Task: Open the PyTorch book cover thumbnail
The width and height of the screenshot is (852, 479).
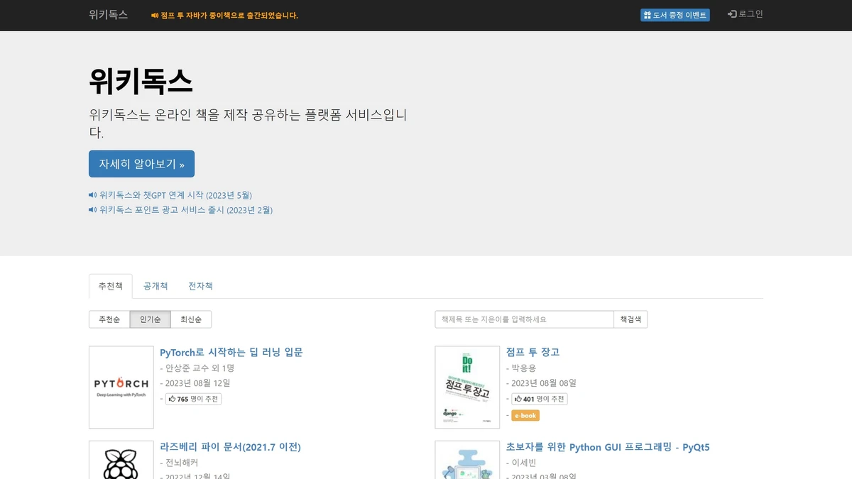Action: pyautogui.click(x=121, y=387)
